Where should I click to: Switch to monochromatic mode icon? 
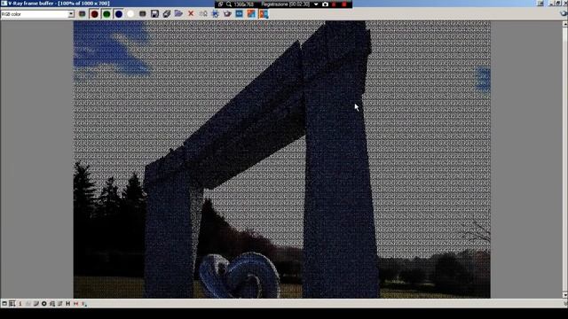point(142,14)
